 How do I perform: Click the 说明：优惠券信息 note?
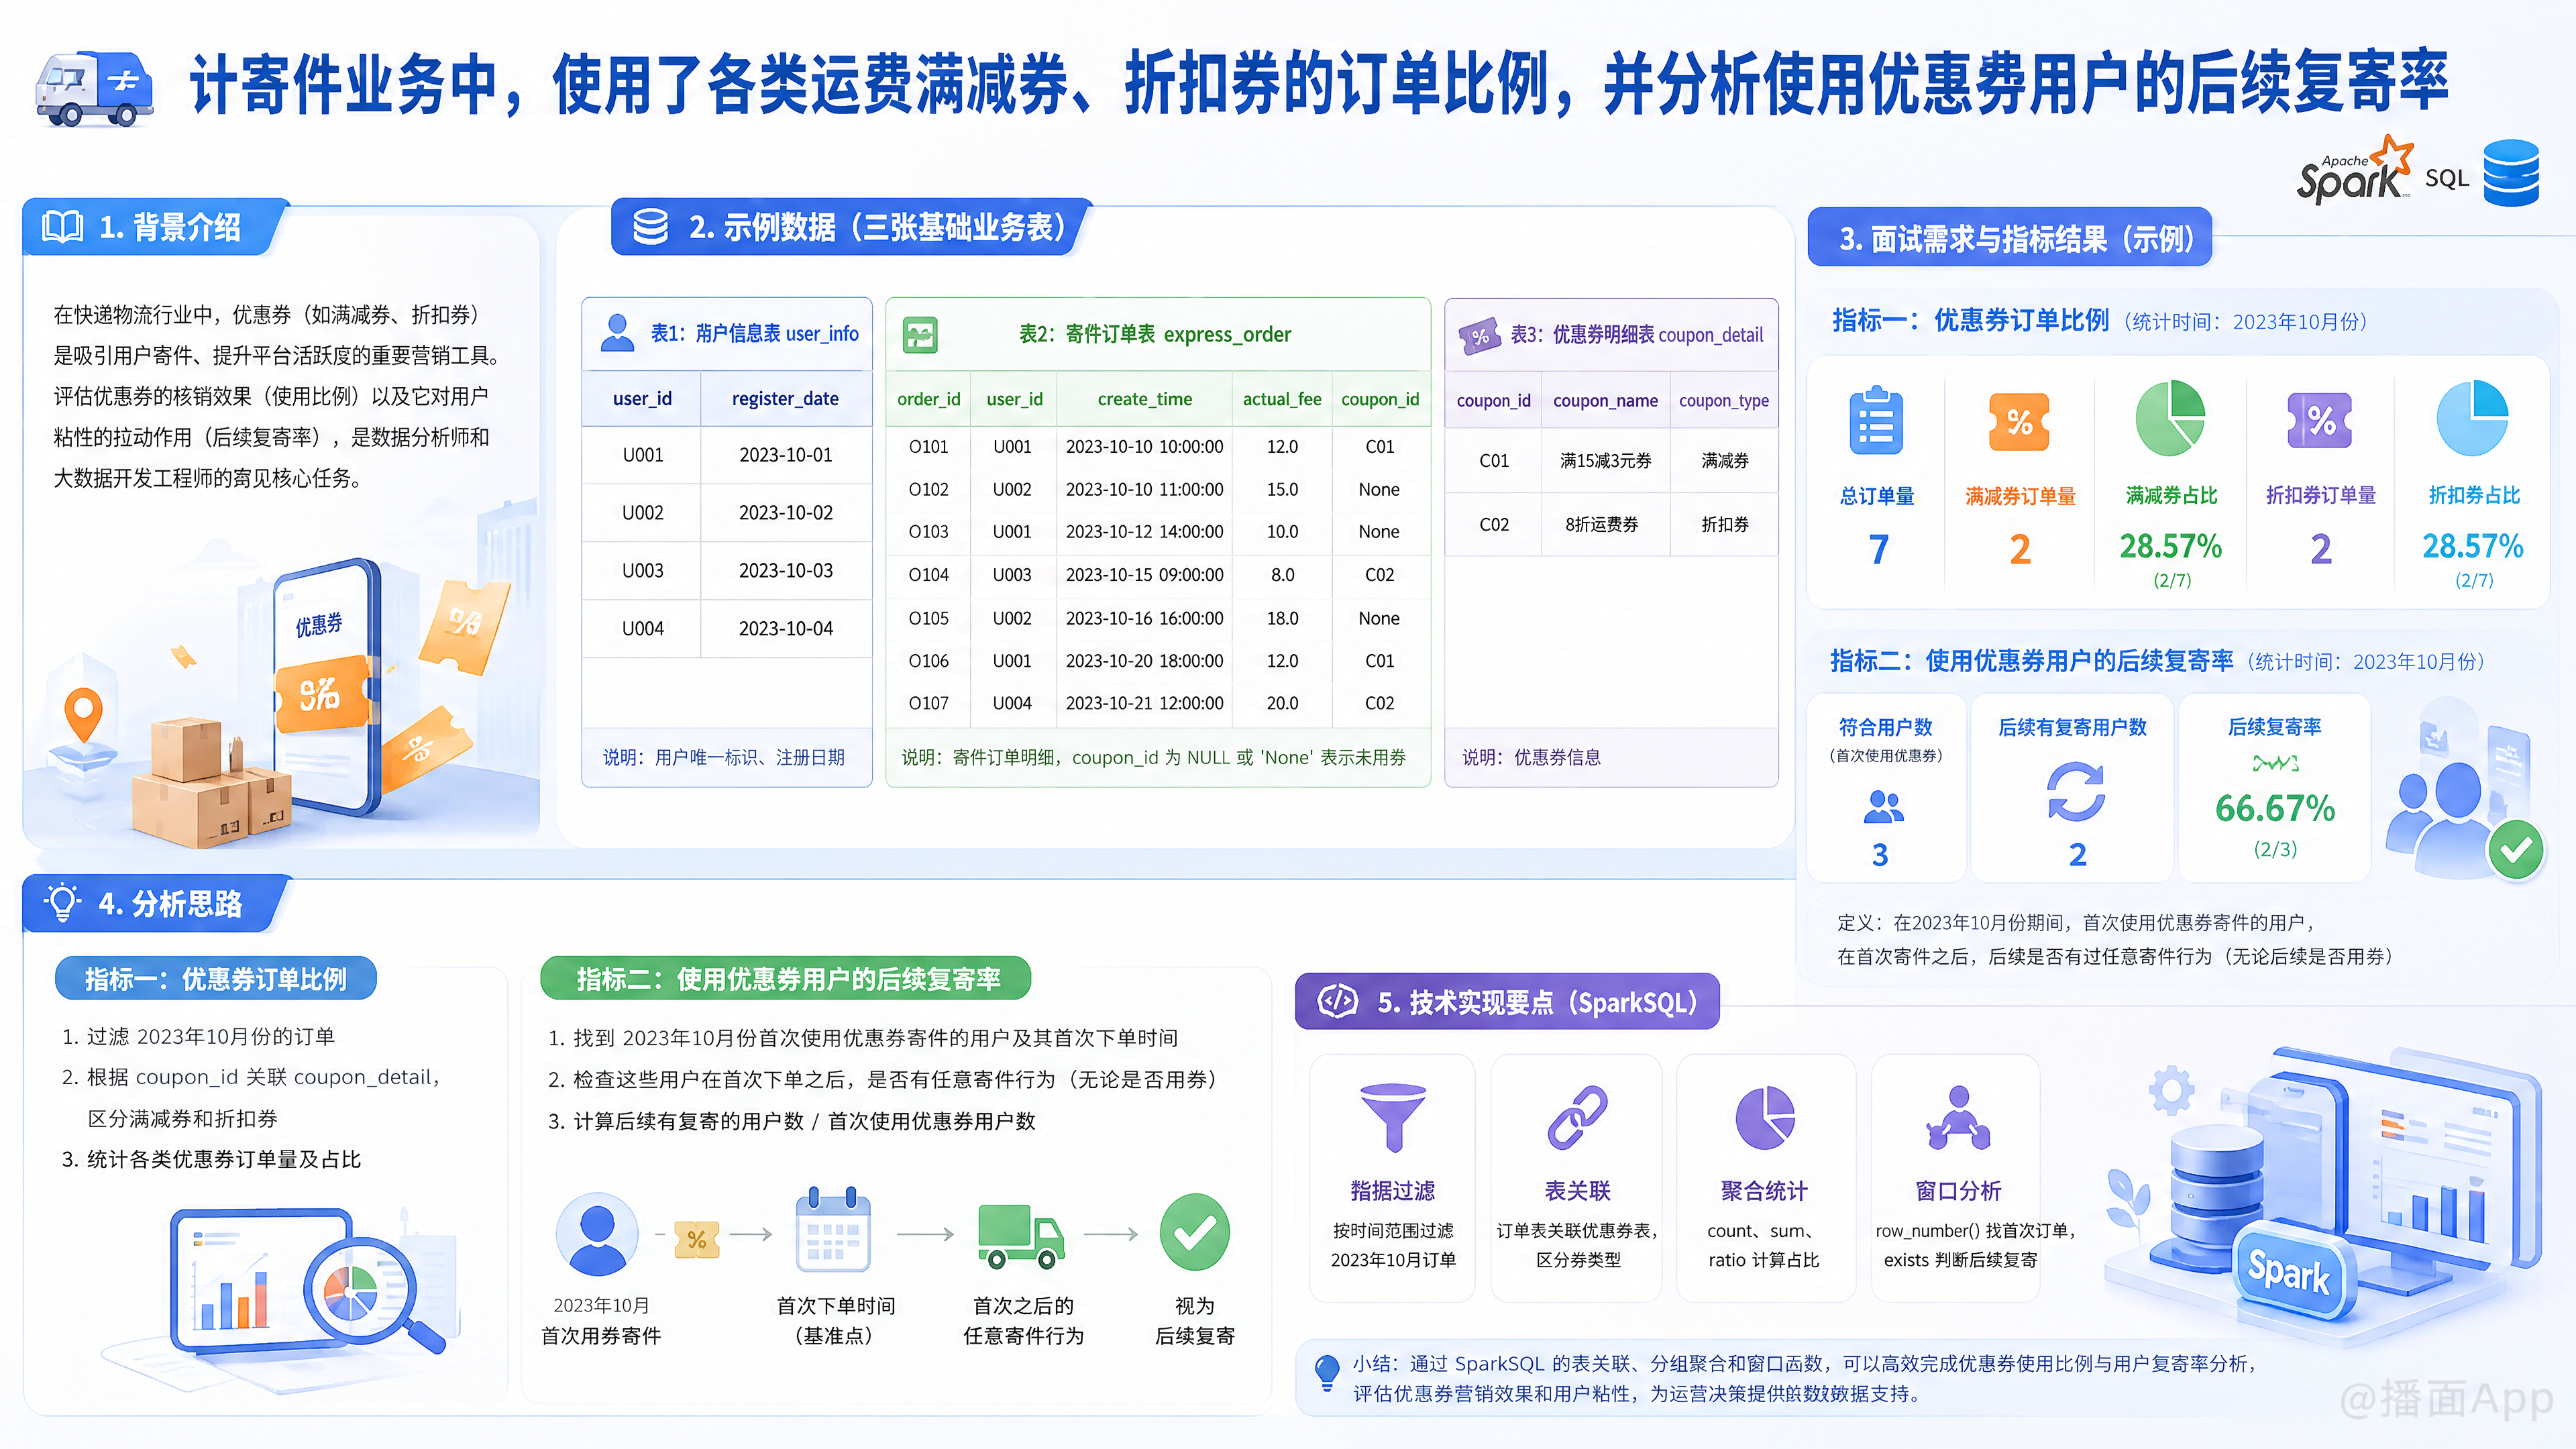pyautogui.click(x=1531, y=757)
